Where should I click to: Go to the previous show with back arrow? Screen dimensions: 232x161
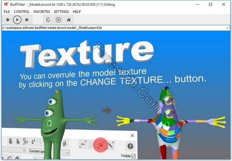click(7, 20)
